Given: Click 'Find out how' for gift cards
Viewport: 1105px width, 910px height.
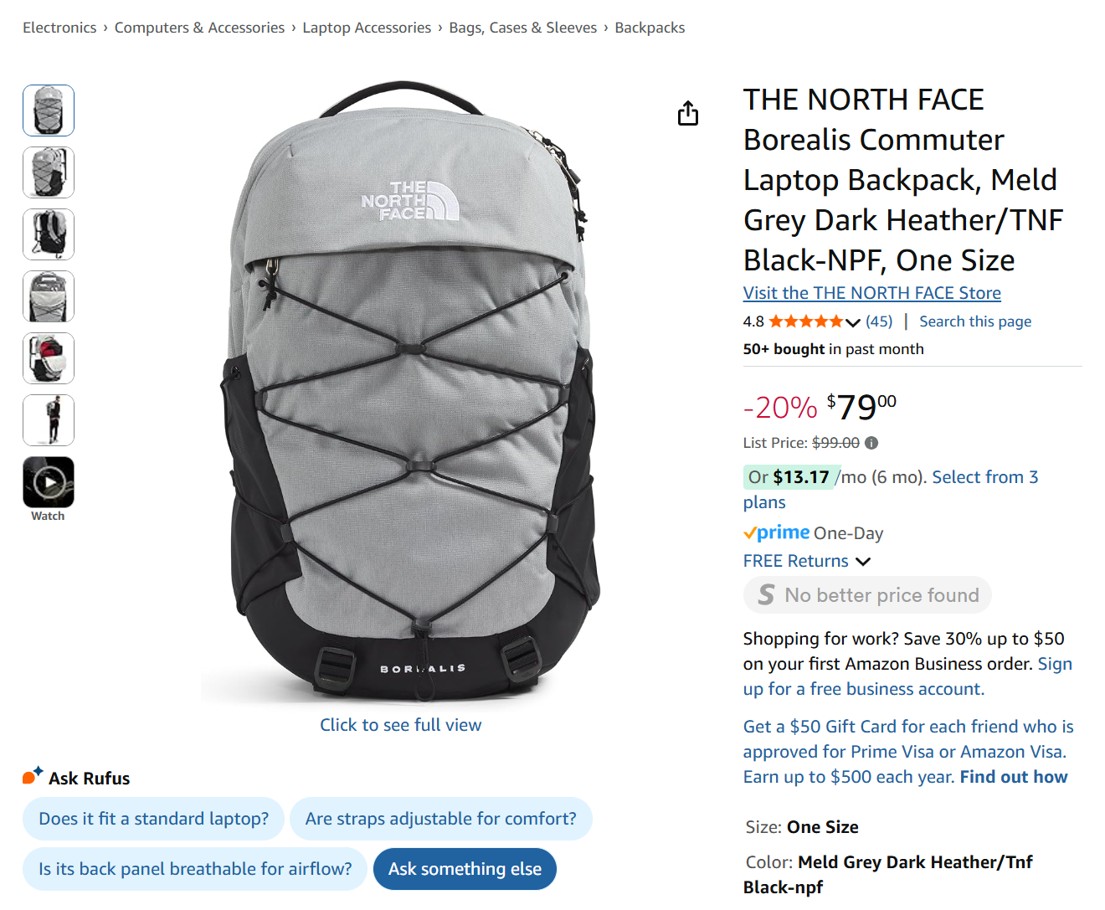Looking at the screenshot, I should pos(1014,776).
